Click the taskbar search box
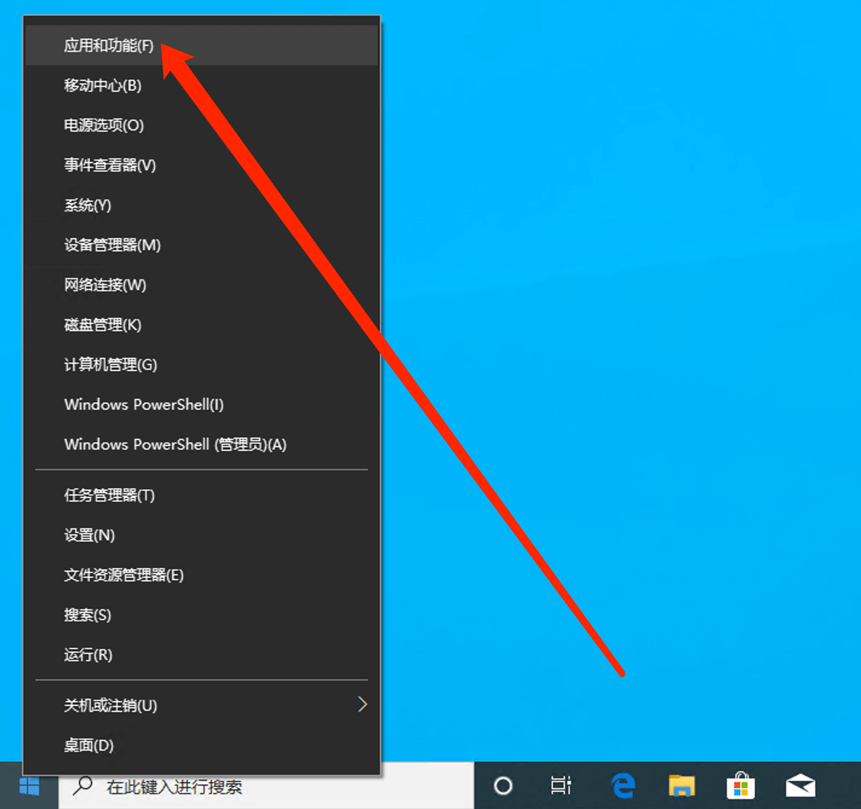861x809 pixels. pyautogui.click(x=266, y=786)
